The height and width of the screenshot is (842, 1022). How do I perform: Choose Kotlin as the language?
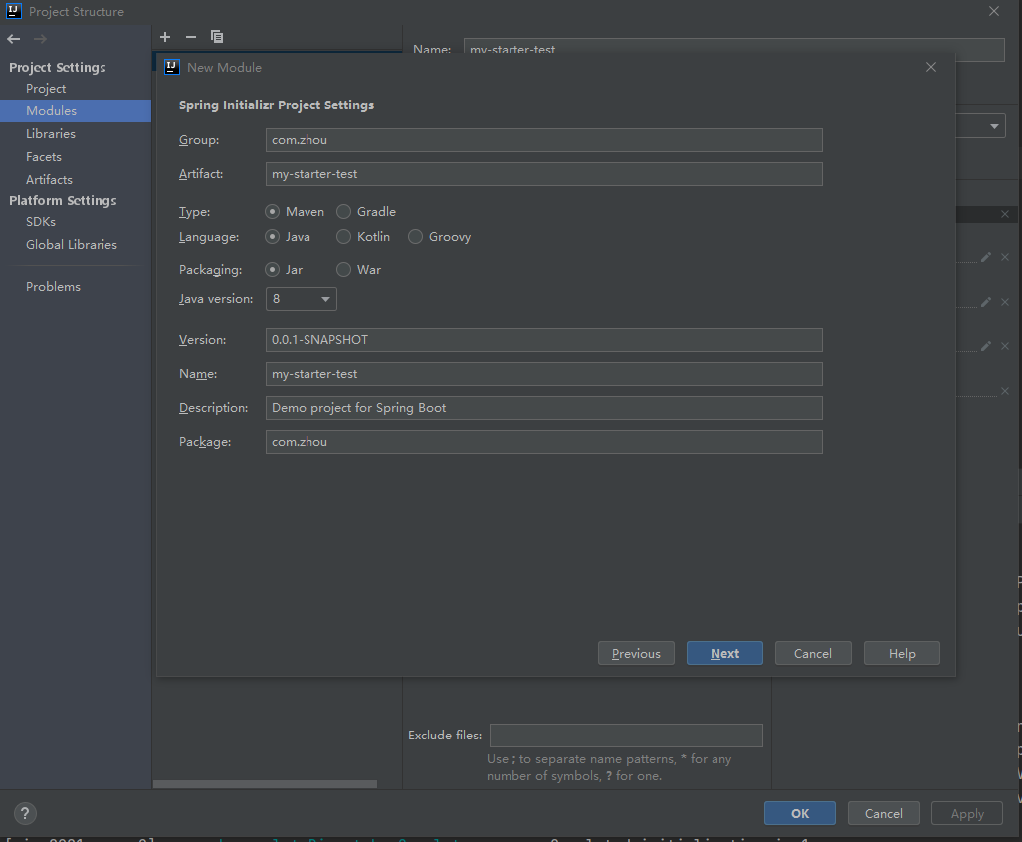tap(343, 237)
